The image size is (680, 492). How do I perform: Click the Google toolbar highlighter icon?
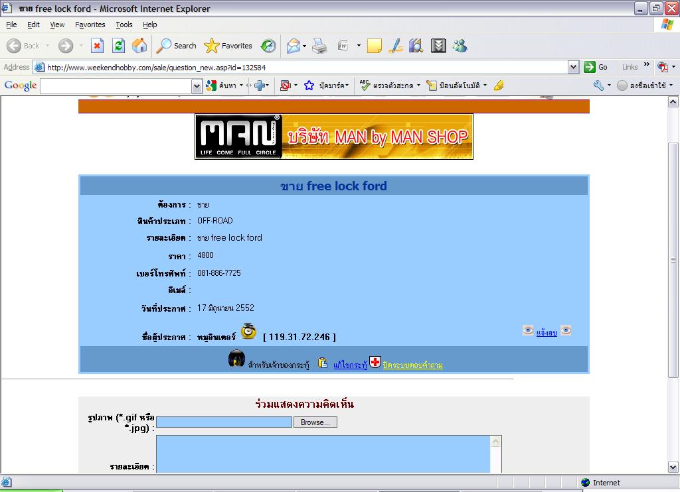[499, 86]
